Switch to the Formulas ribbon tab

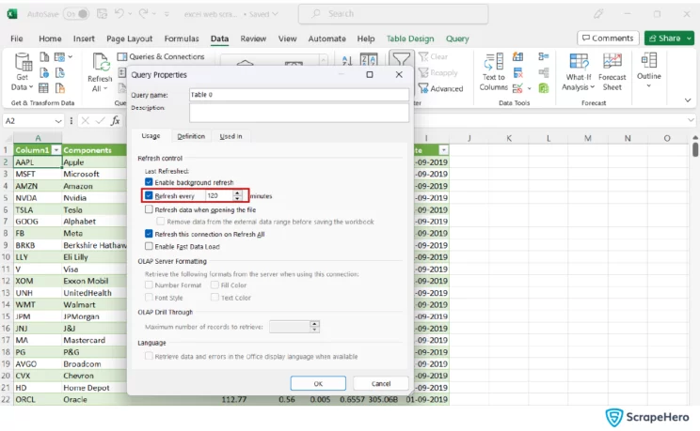[x=182, y=38]
